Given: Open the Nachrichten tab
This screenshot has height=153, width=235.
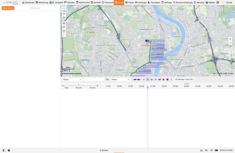Looking at the screenshot, I should [83, 3].
